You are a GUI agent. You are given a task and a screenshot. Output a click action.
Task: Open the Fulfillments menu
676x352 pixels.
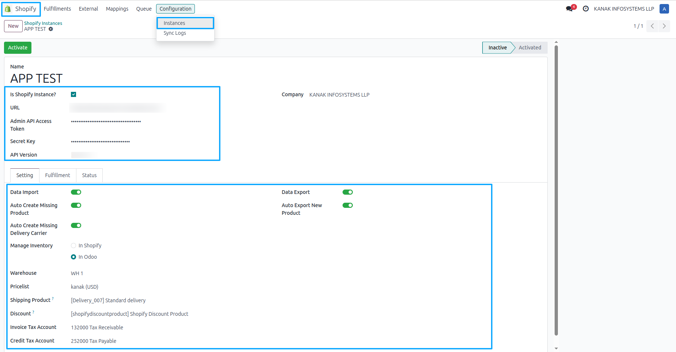click(57, 9)
